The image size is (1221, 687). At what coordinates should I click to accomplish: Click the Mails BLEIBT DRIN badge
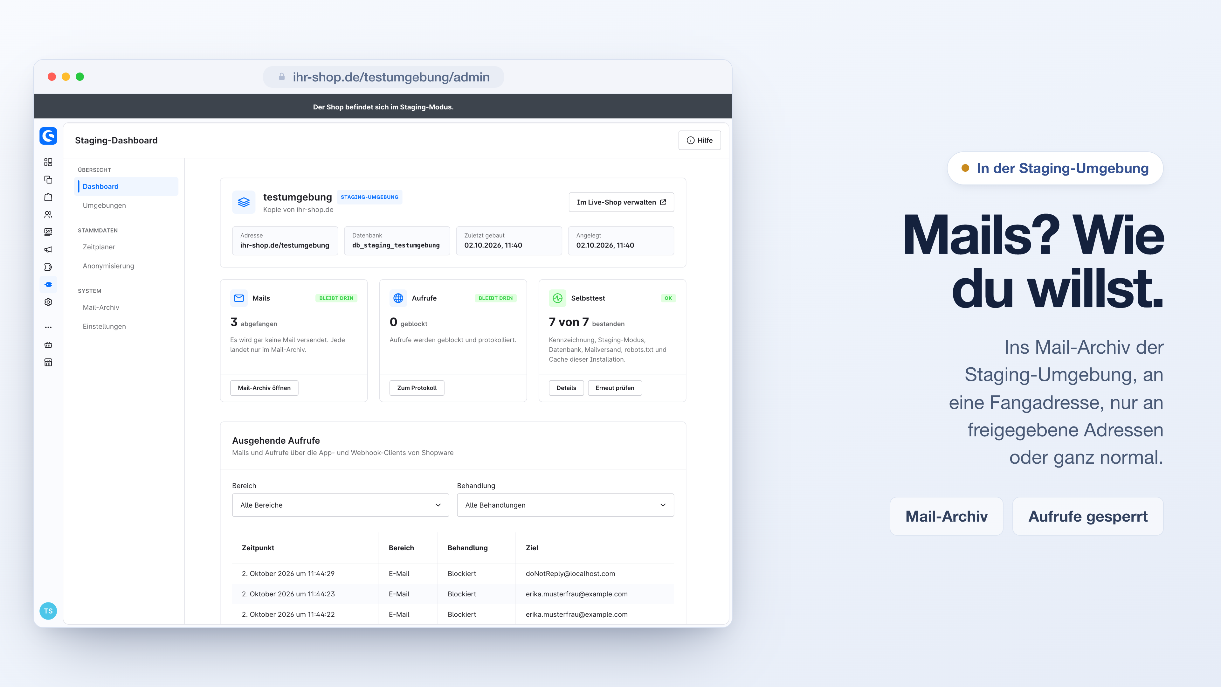[x=336, y=298]
